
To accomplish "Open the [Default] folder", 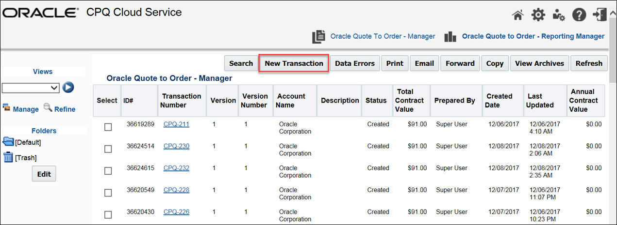I will pyautogui.click(x=22, y=142).
